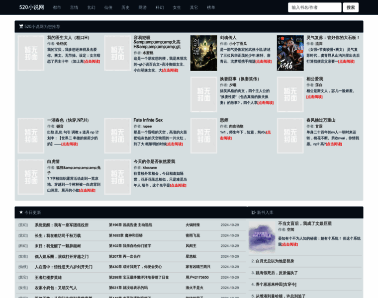Click placeholder cover for 我的医生大人

[31, 53]
